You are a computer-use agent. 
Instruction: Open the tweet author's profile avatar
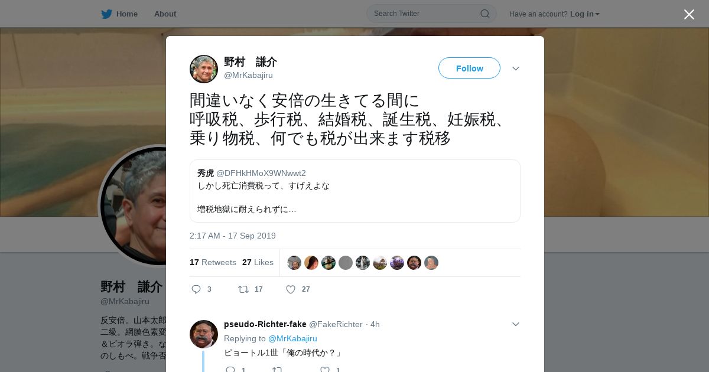click(204, 69)
